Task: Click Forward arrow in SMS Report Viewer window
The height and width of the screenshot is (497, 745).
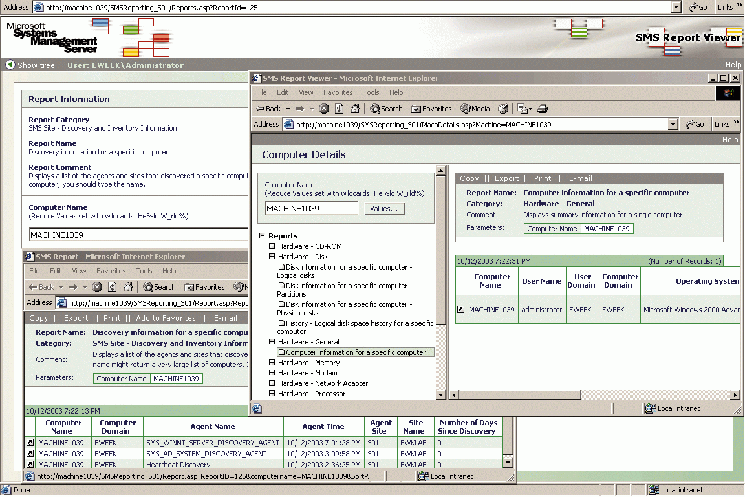Action: (x=300, y=109)
